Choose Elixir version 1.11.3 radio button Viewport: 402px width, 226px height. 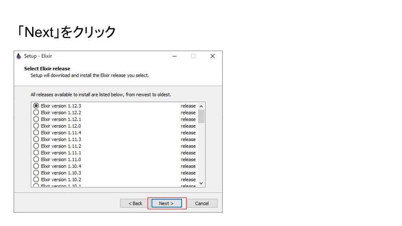pos(36,139)
